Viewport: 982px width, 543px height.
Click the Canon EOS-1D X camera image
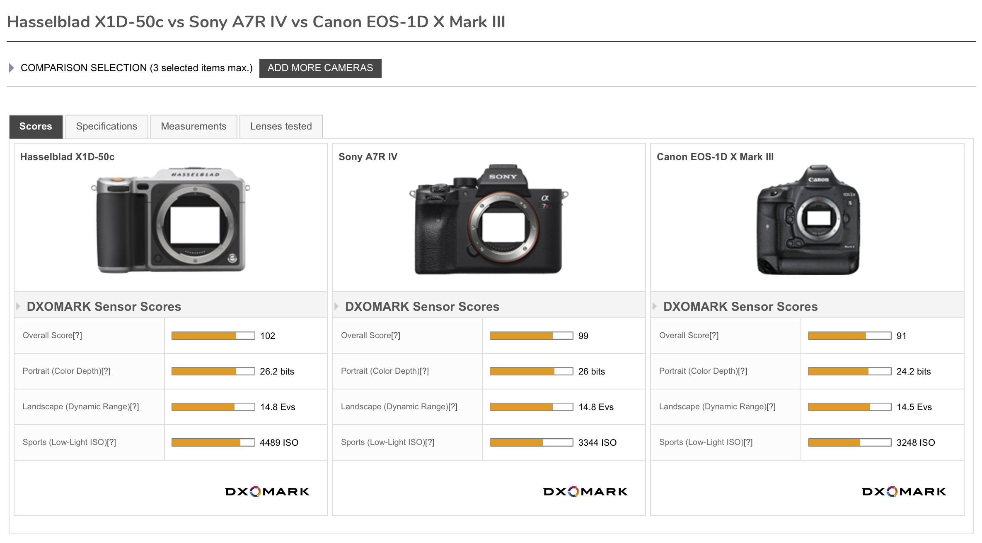click(808, 220)
